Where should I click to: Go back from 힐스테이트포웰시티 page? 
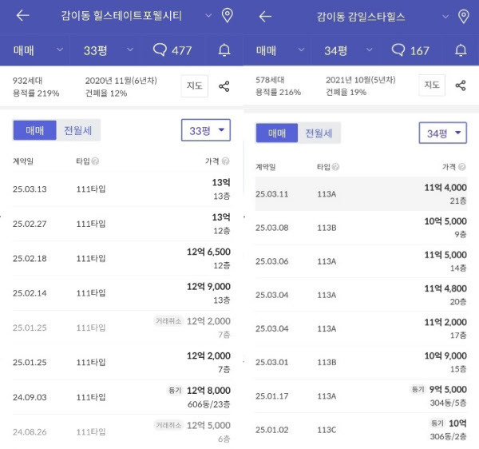(22, 15)
